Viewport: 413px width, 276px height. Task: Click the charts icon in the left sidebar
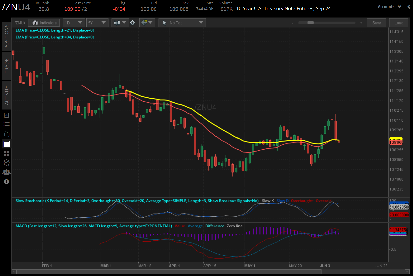[x=7, y=144]
